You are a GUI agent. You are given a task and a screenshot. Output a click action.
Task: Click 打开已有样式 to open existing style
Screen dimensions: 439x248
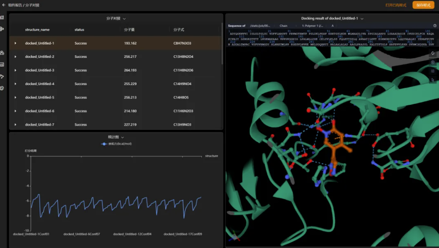pos(395,5)
